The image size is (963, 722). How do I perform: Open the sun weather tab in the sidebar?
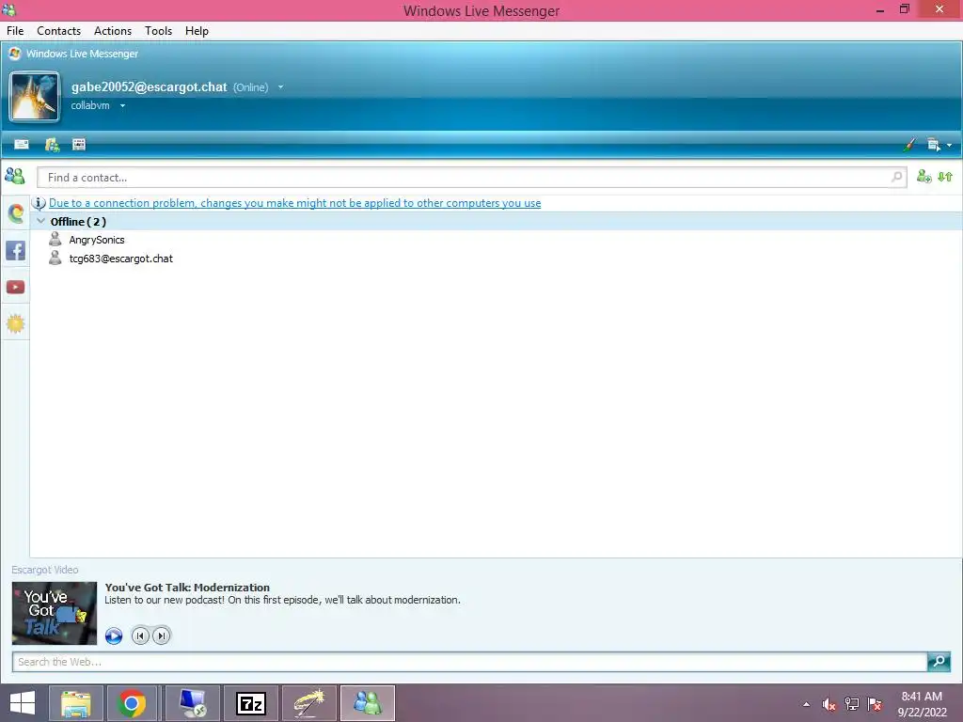pos(15,323)
